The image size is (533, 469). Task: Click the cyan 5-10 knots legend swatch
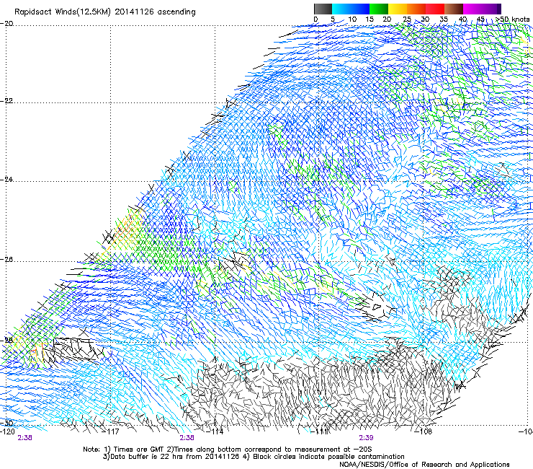pos(341,9)
